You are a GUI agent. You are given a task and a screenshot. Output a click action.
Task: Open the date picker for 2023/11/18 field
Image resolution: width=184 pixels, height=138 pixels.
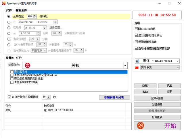[55, 22]
